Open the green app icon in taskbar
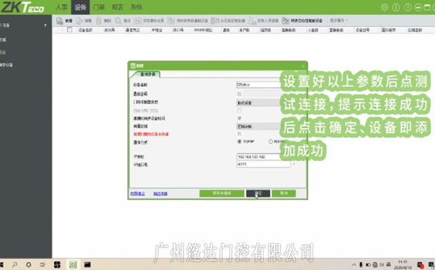The width and height of the screenshot is (435, 270). coord(73,265)
